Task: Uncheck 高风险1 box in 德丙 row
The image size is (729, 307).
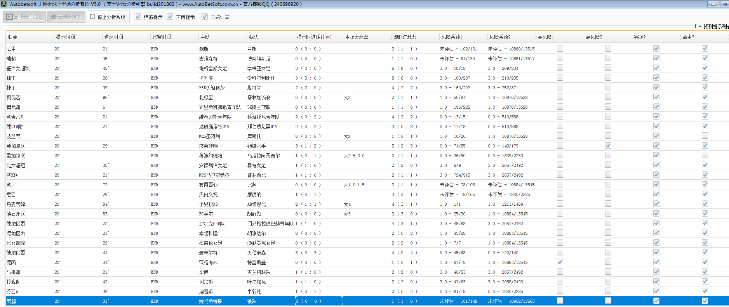Action: [560, 262]
